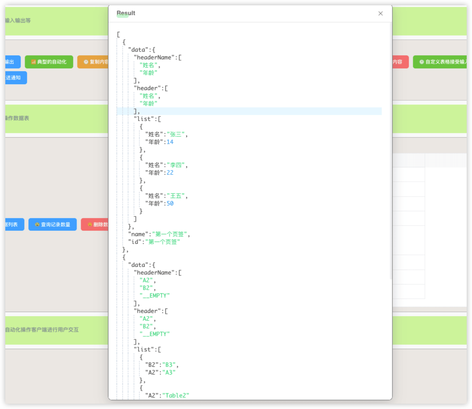Click the clock icon on 自定义表格接受输入 button
The height and width of the screenshot is (409, 472).
(x=421, y=62)
